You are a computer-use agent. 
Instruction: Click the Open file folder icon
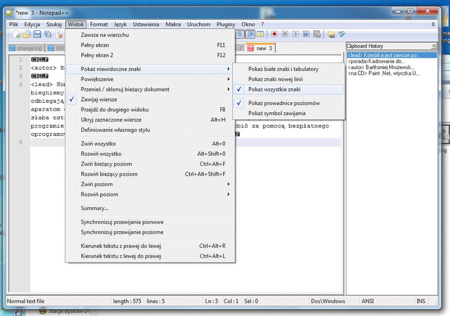coord(27,35)
